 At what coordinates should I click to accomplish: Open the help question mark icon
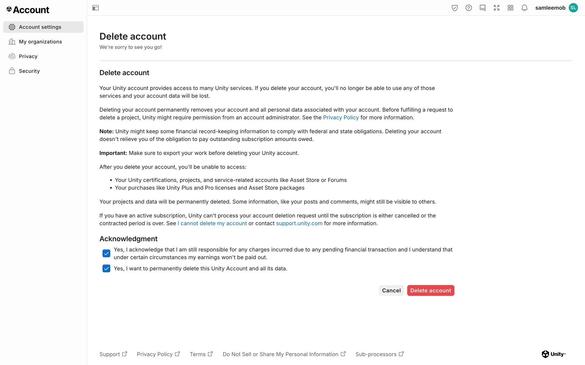click(x=469, y=8)
